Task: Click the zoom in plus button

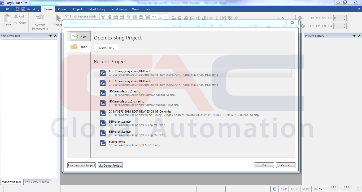Action: [354, 189]
